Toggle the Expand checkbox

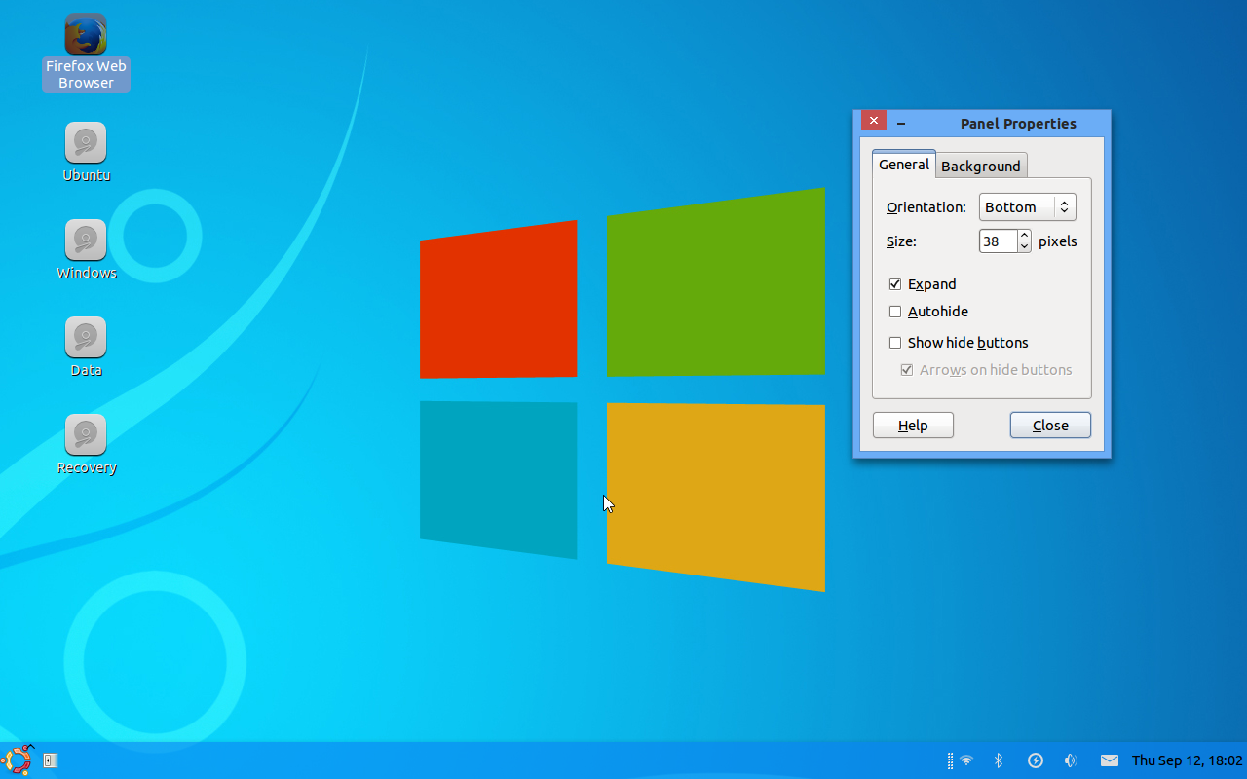coord(895,284)
